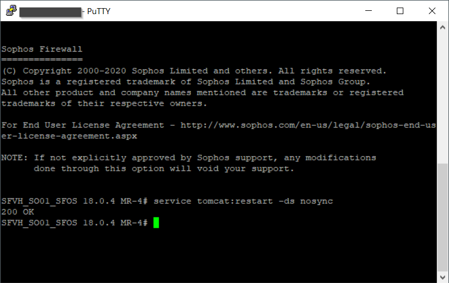Click 'done through this option will void' line
449x283 pixels.
point(164,169)
